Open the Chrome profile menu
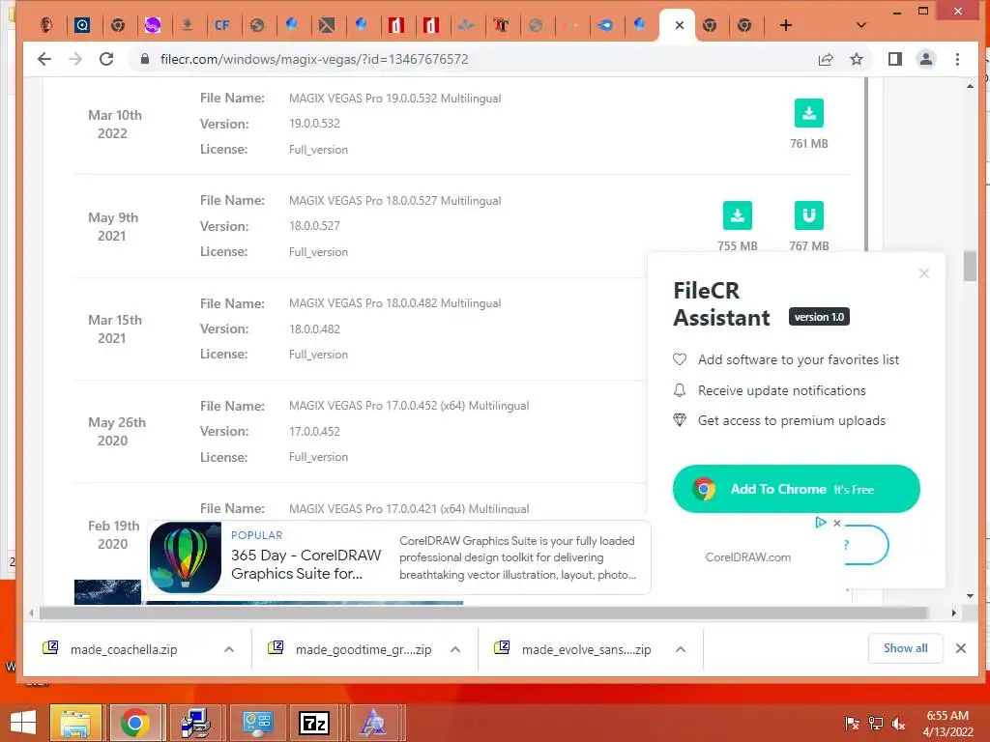 click(925, 59)
